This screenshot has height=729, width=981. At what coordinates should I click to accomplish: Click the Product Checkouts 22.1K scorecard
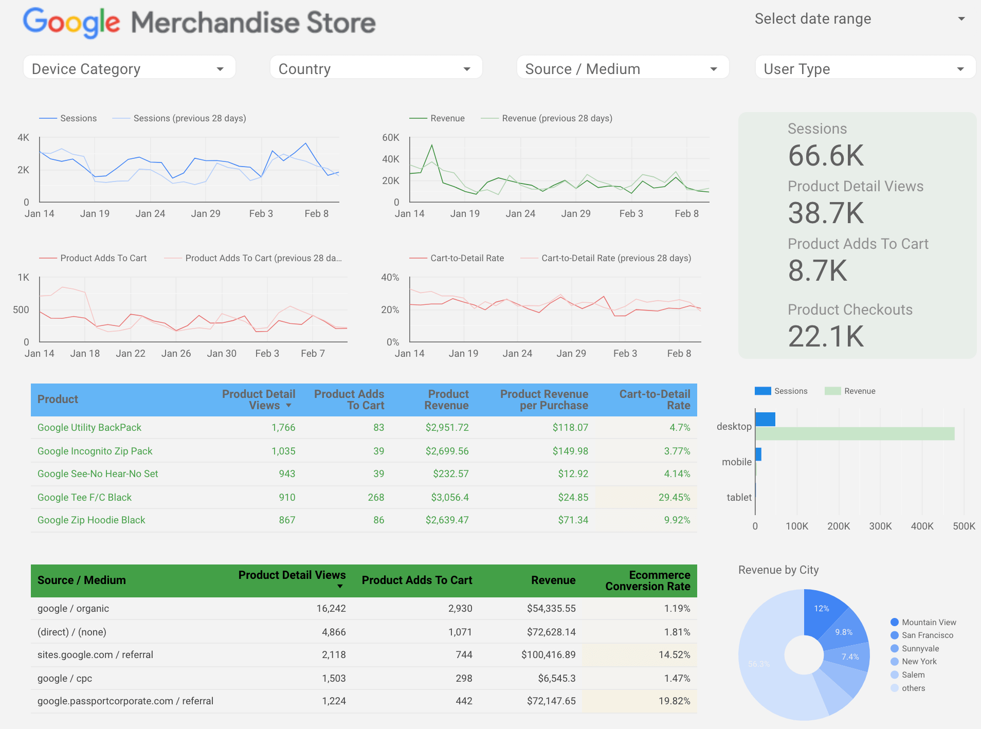(850, 326)
